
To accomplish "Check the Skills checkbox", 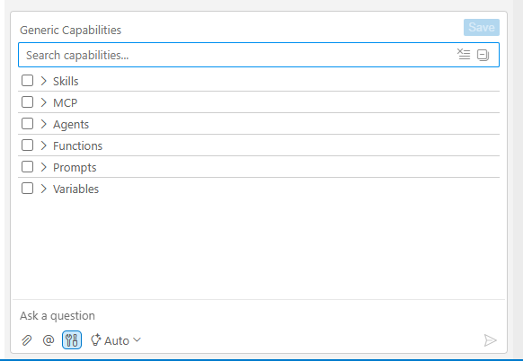I will tap(27, 80).
